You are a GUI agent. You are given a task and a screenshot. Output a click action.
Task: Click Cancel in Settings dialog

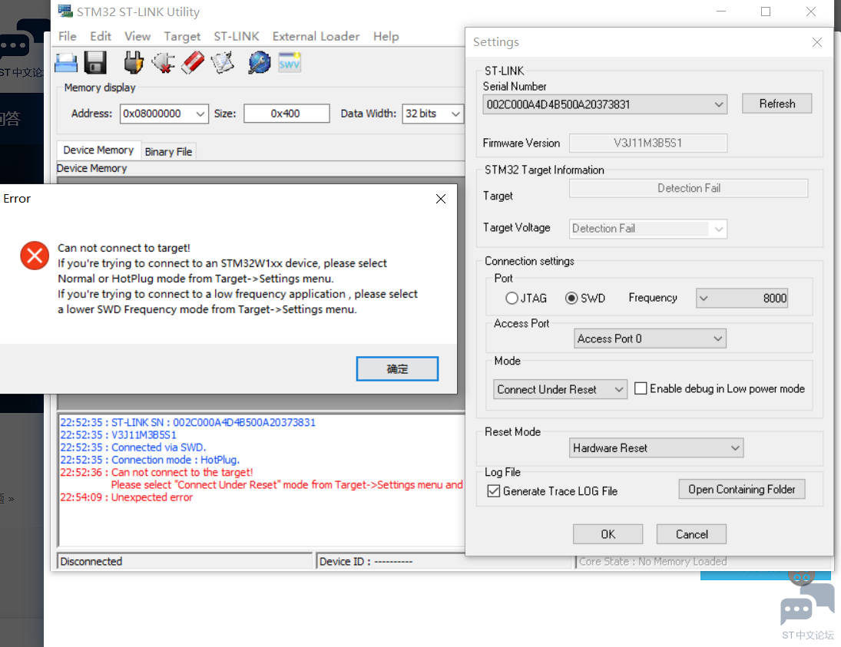[x=691, y=534]
